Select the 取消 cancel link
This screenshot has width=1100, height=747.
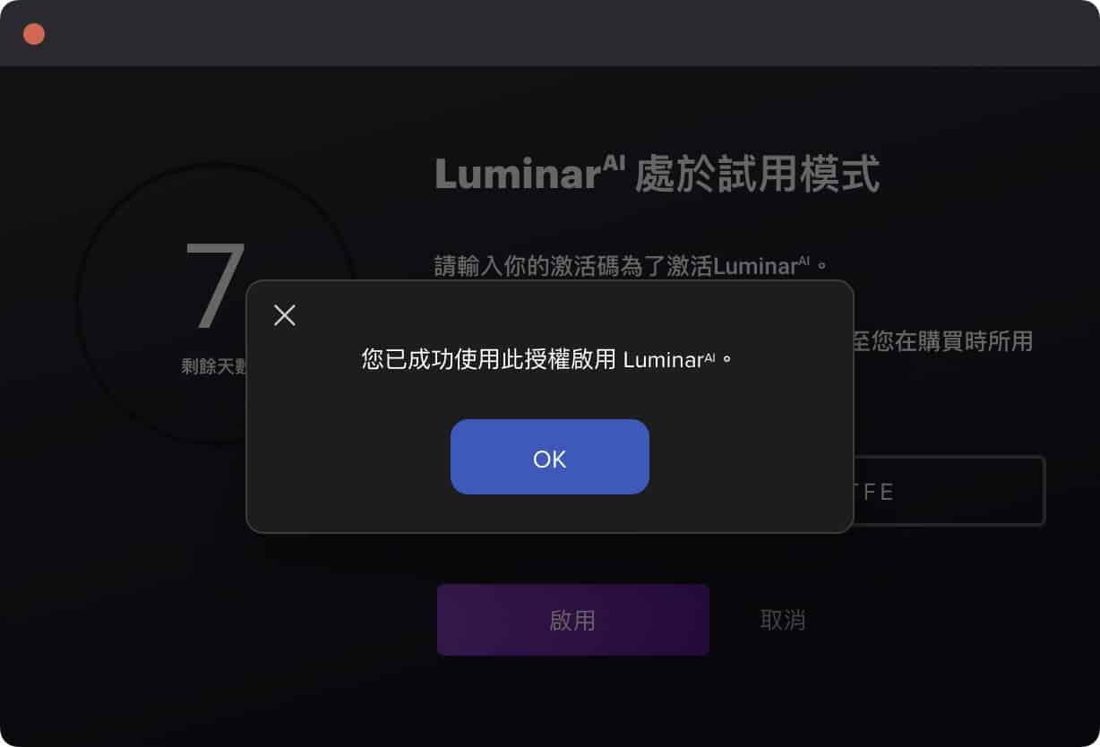pyautogui.click(x=783, y=620)
